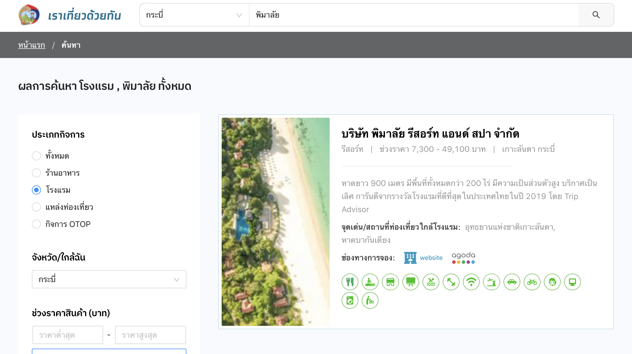Click the customer service headset icon

[x=552, y=282]
